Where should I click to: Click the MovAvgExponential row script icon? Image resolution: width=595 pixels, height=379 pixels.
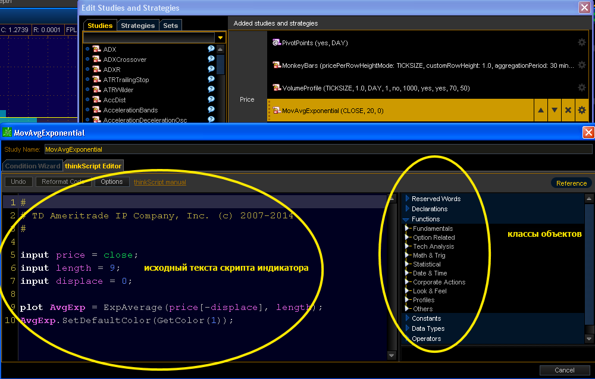tap(277, 111)
